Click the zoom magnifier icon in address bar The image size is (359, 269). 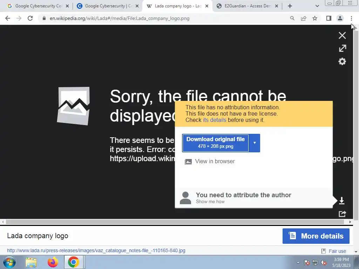[x=292, y=18]
